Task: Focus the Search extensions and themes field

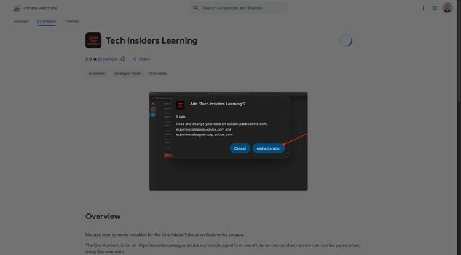Action: (238, 8)
